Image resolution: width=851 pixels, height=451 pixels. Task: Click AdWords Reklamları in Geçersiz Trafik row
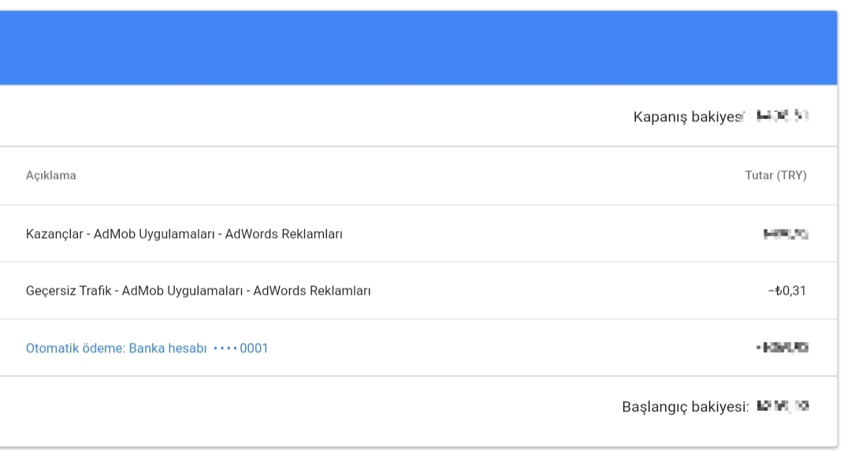pyautogui.click(x=312, y=291)
